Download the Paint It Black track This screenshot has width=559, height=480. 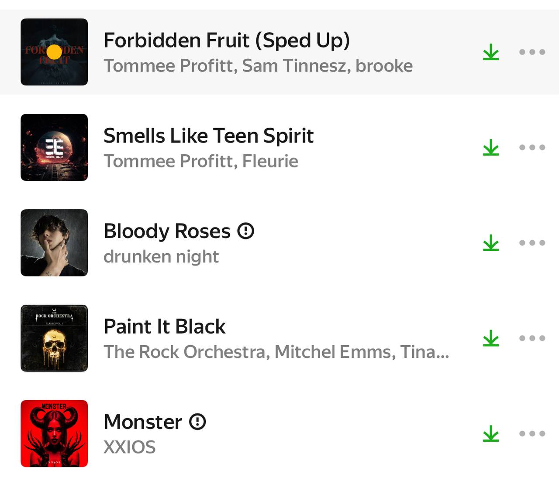(491, 338)
